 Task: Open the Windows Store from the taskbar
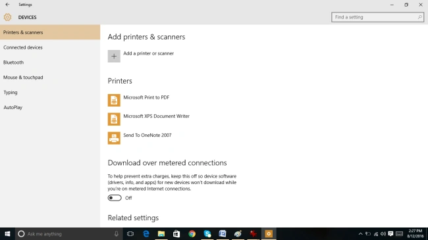click(x=176, y=233)
